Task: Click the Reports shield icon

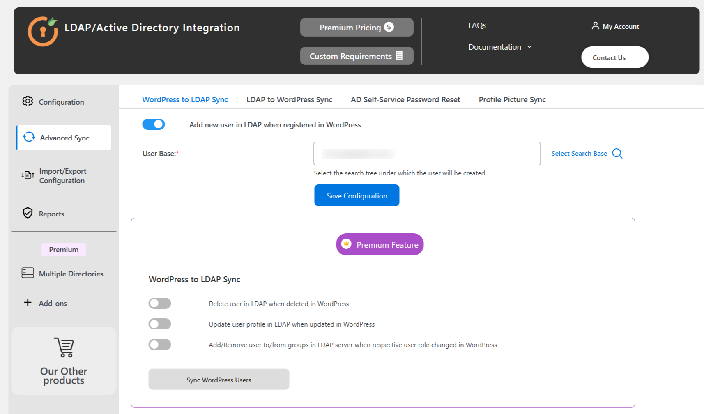Action: click(28, 213)
